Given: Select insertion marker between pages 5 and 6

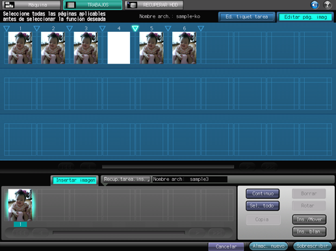Looking at the screenshot, I should 168,29.
